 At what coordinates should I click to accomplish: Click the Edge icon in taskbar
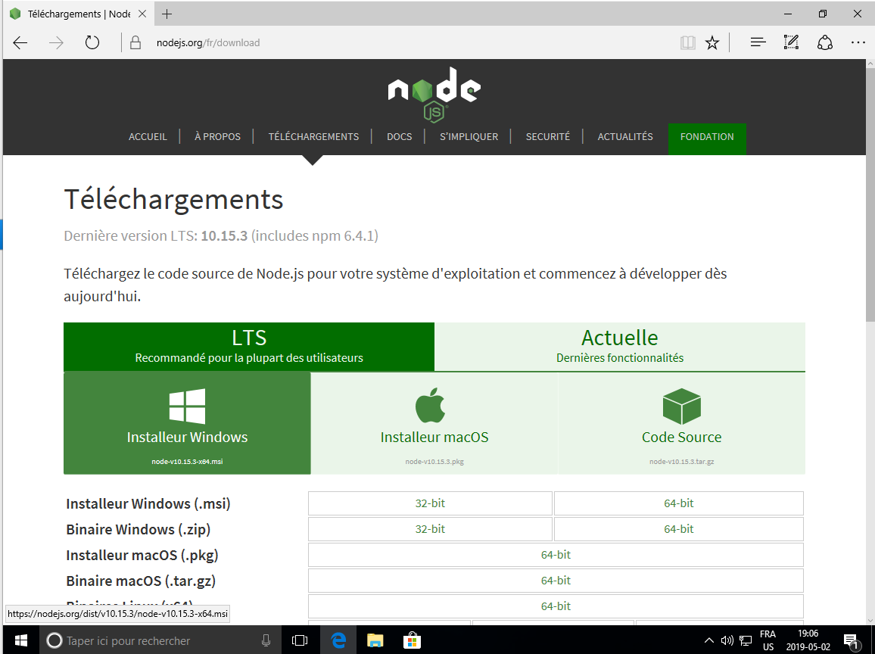coord(338,640)
